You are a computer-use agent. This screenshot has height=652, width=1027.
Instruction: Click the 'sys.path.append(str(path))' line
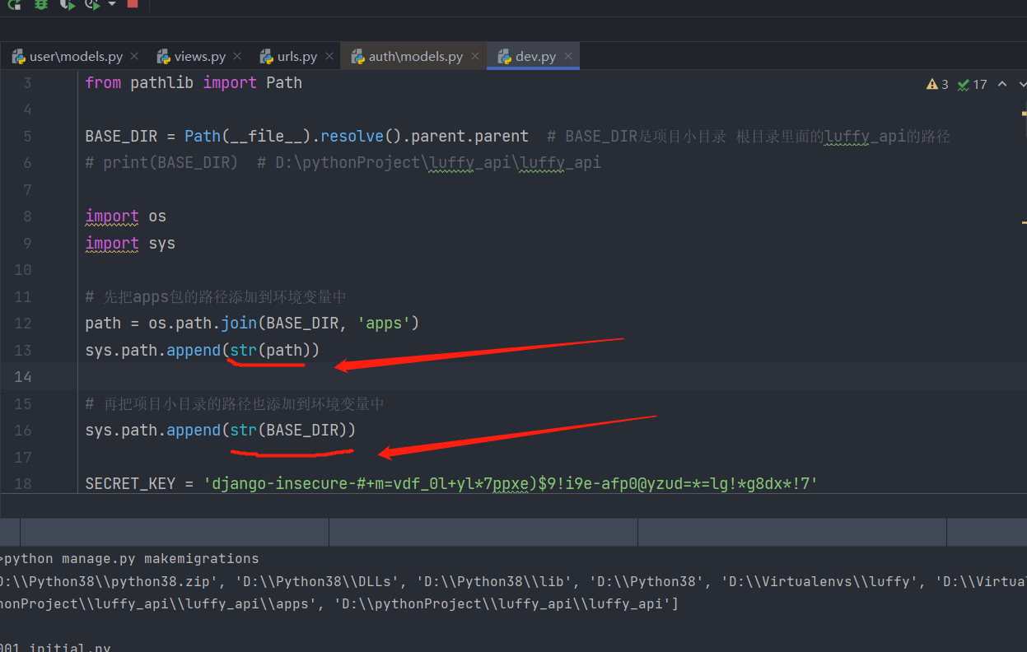tap(202, 350)
